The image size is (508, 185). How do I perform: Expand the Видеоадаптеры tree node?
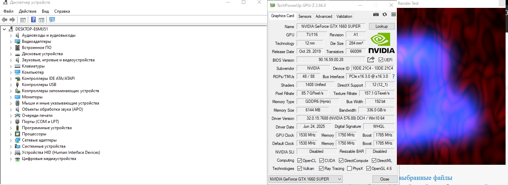pos(11,41)
